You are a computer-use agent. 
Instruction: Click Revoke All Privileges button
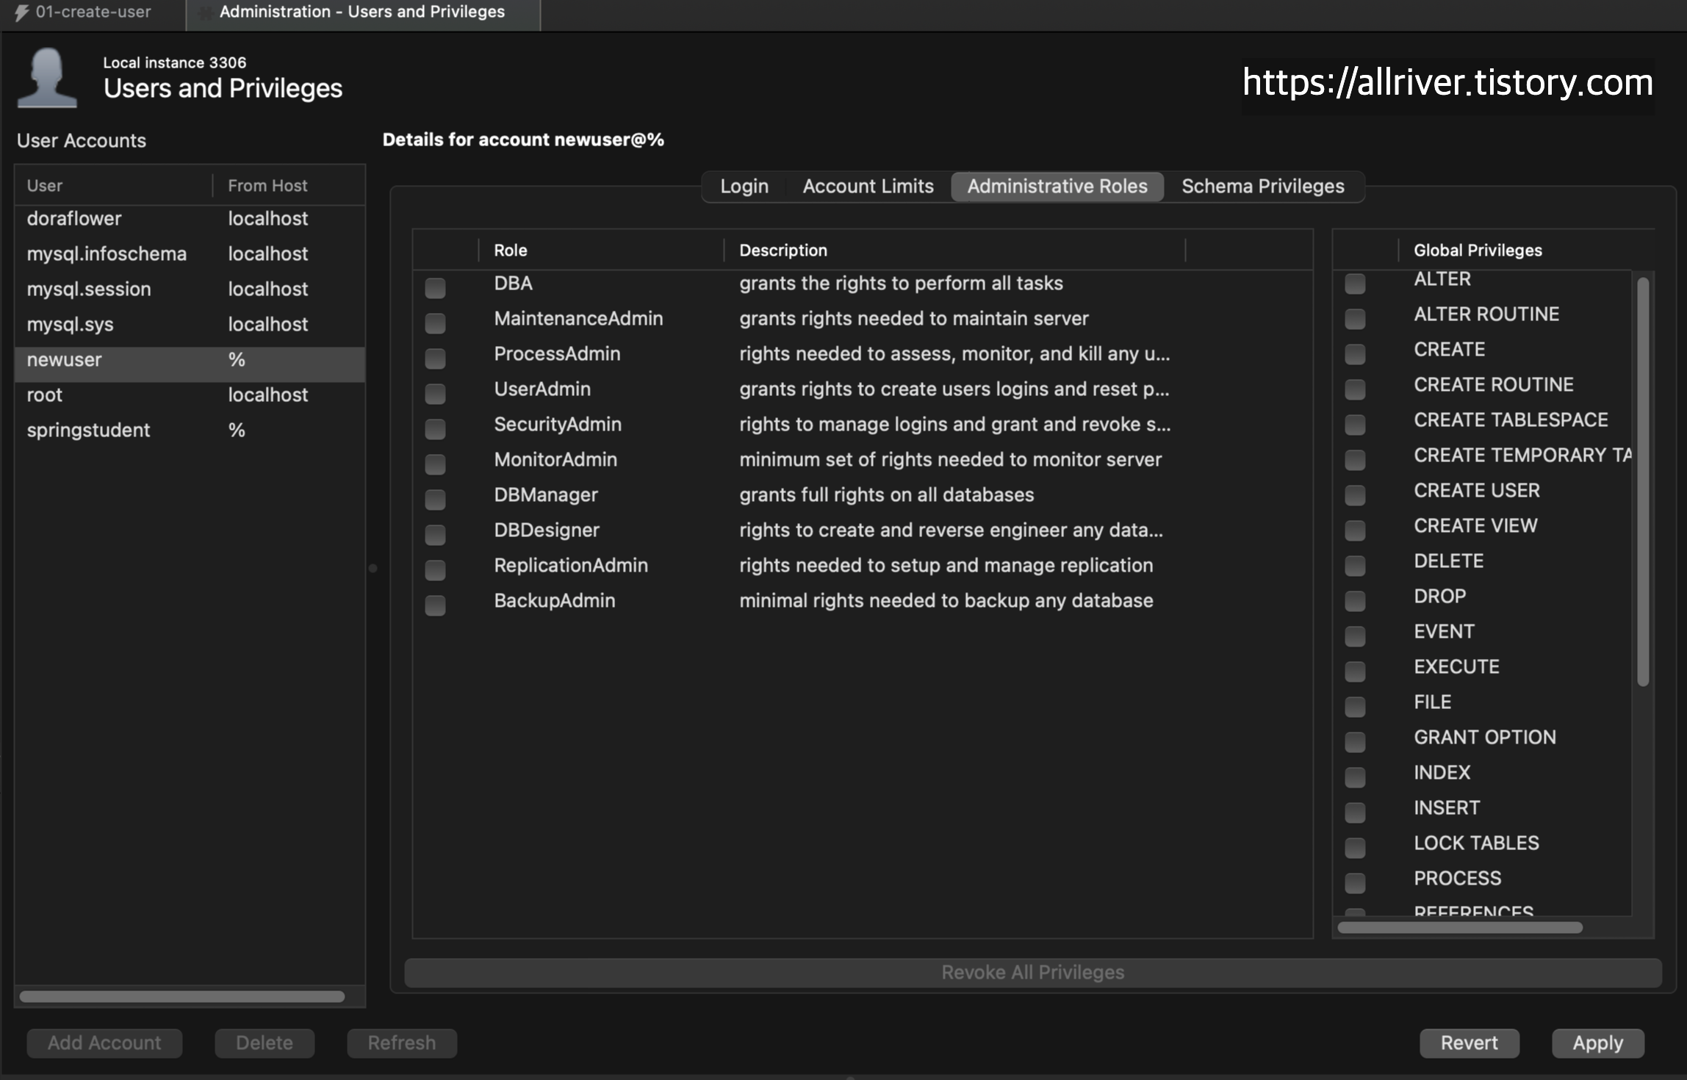click(1032, 972)
